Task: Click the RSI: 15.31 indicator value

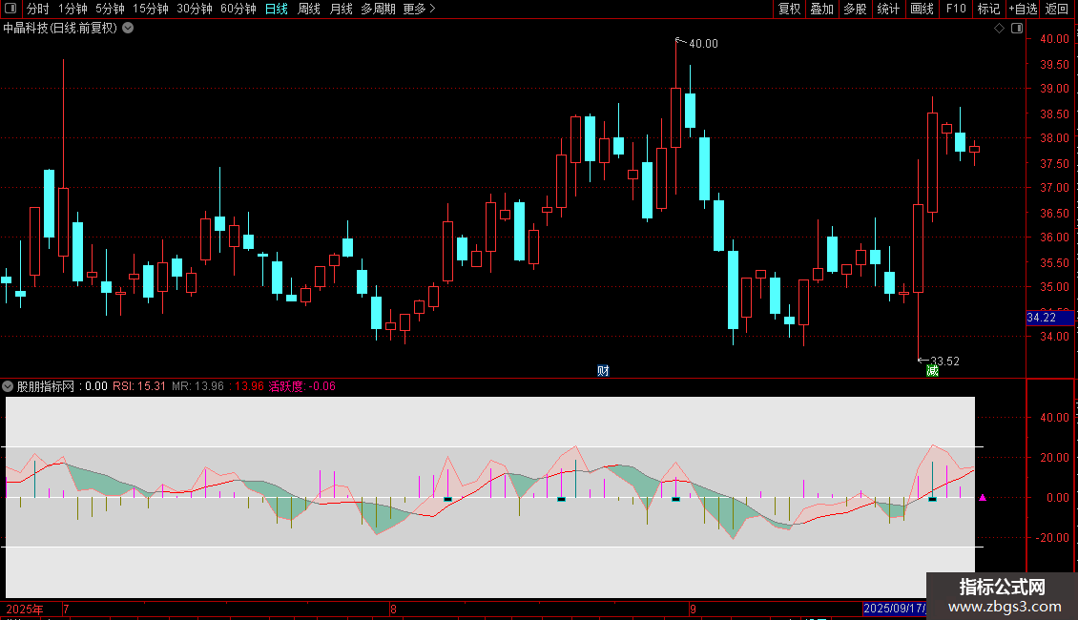Action: tap(139, 386)
